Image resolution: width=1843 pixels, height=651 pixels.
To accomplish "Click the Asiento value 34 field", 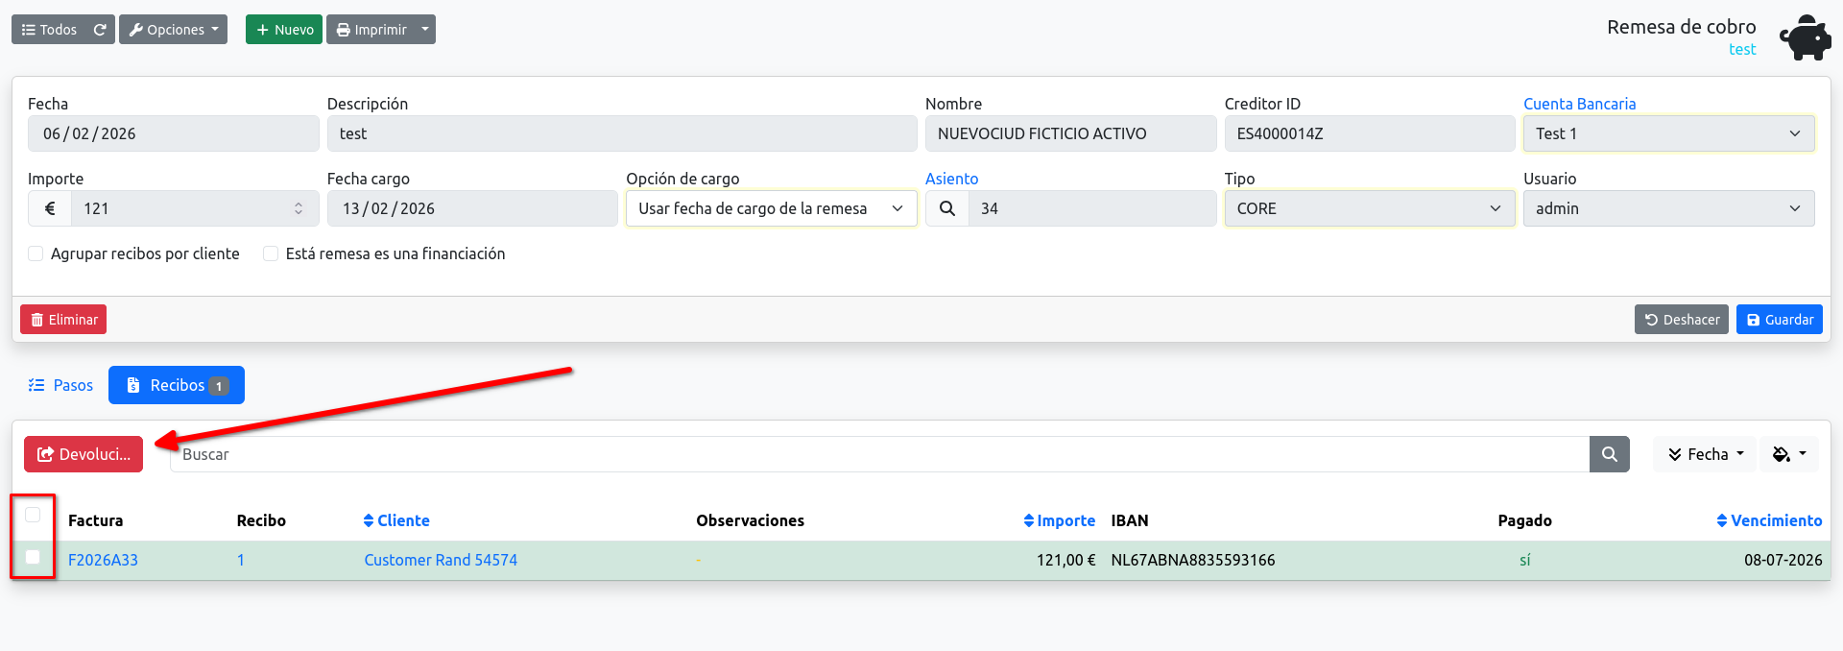I will 1092,208.
